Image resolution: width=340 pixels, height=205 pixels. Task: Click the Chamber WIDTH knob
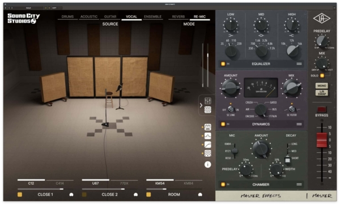click(277, 169)
